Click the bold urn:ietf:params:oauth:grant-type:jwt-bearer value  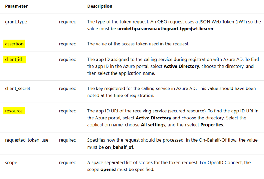coord(165,29)
